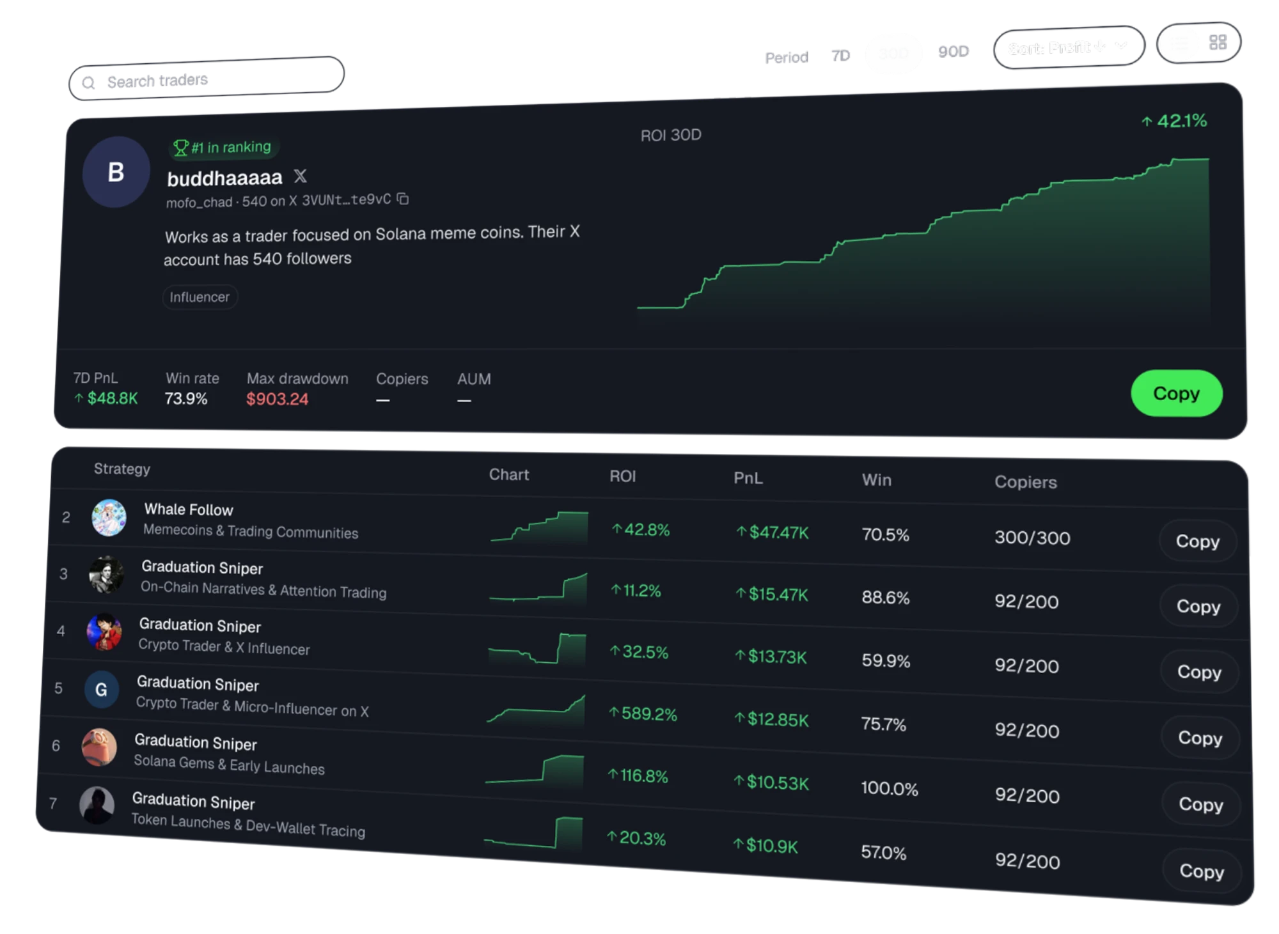Click copiers value 300/300
The height and width of the screenshot is (934, 1279).
(x=1032, y=538)
